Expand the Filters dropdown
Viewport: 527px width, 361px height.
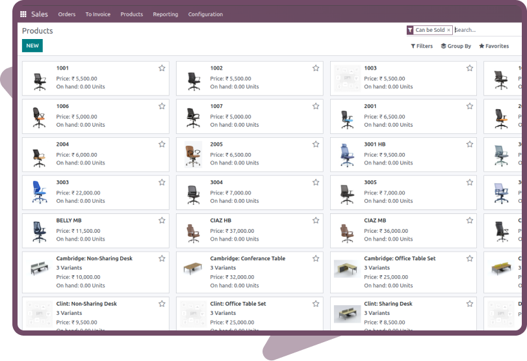[422, 46]
